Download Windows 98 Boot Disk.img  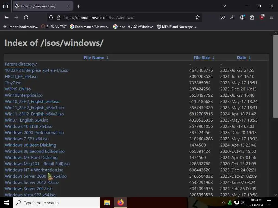(x=30, y=145)
